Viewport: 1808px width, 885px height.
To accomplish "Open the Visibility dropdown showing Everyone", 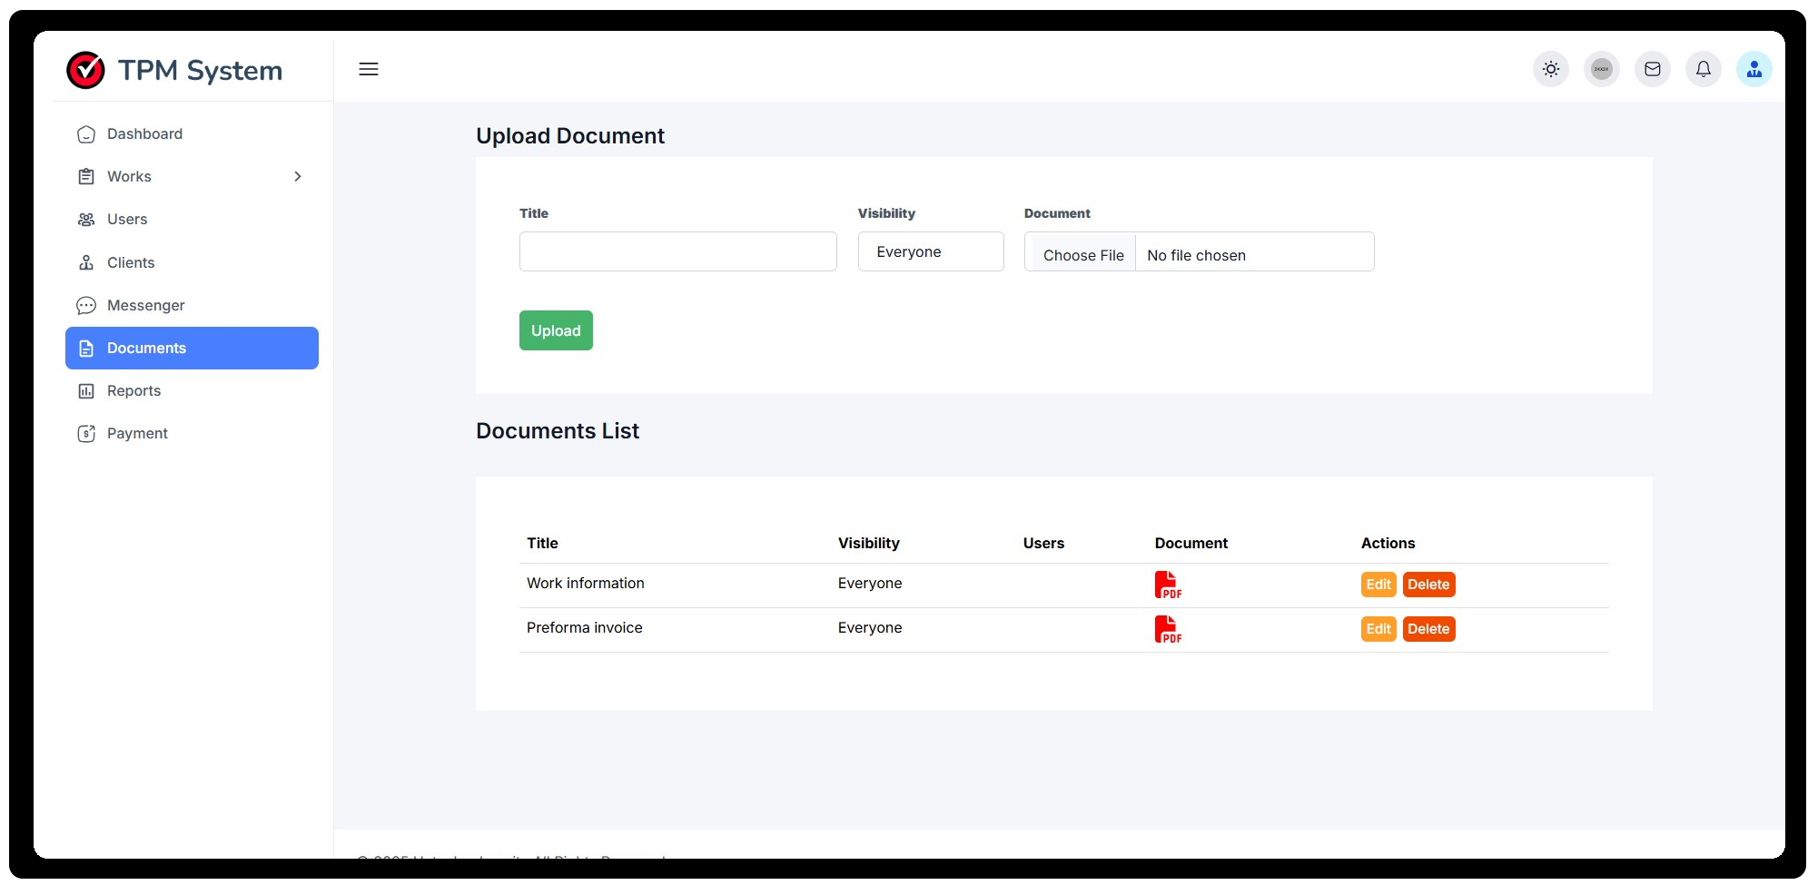I will pos(930,251).
